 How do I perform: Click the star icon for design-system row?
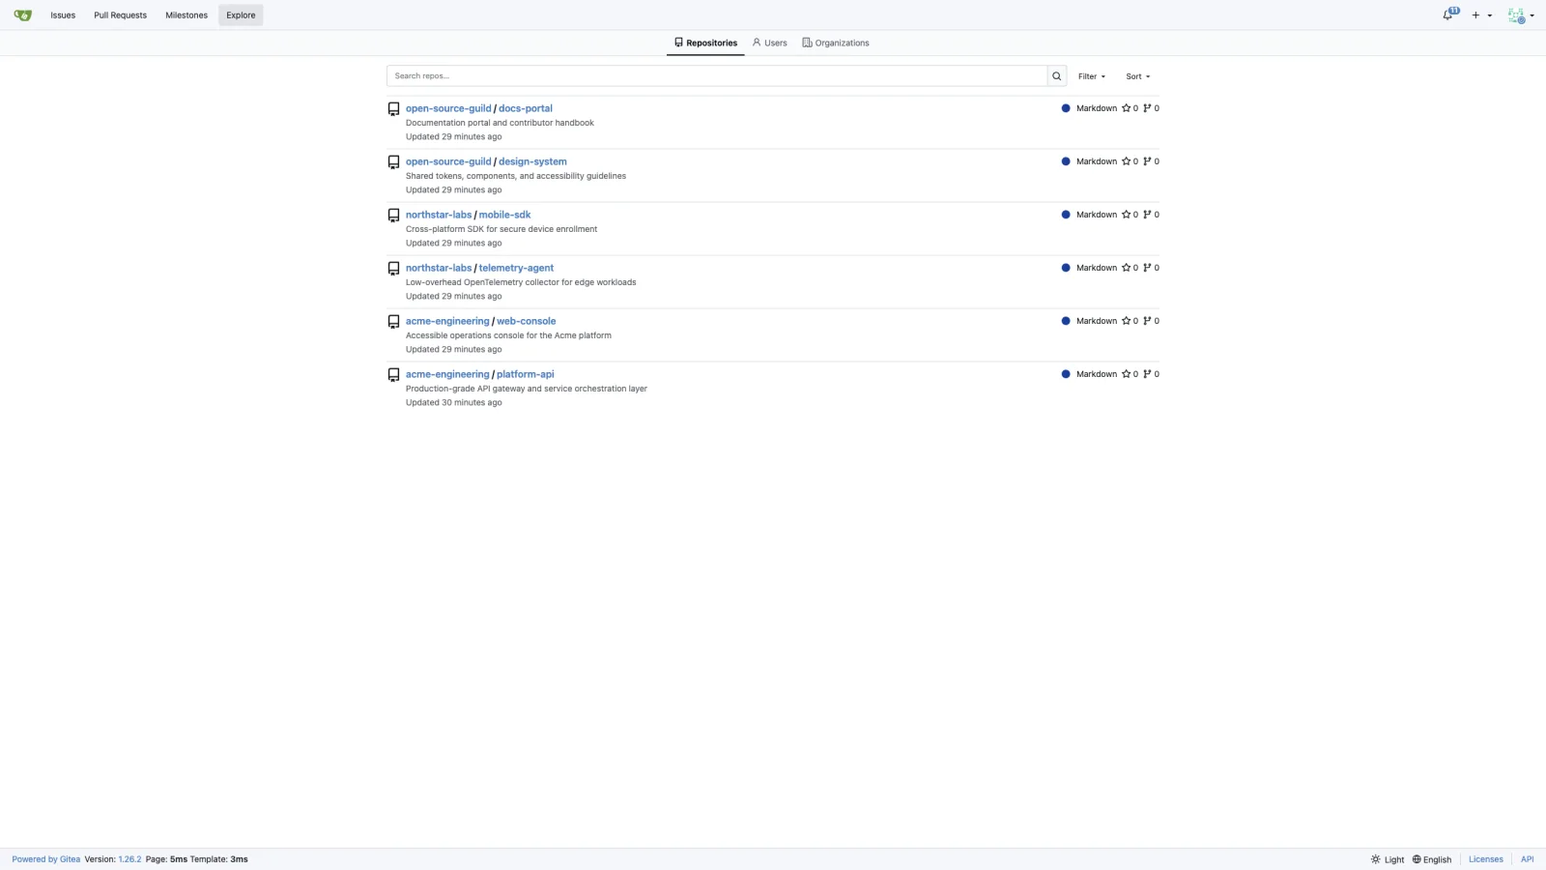tap(1126, 161)
